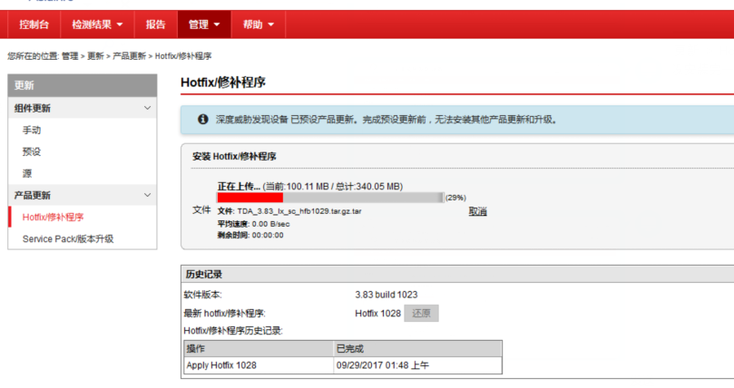Select Hotfix/修补程序 in the left sidebar
The width and height of the screenshot is (734, 388).
pyautogui.click(x=53, y=217)
